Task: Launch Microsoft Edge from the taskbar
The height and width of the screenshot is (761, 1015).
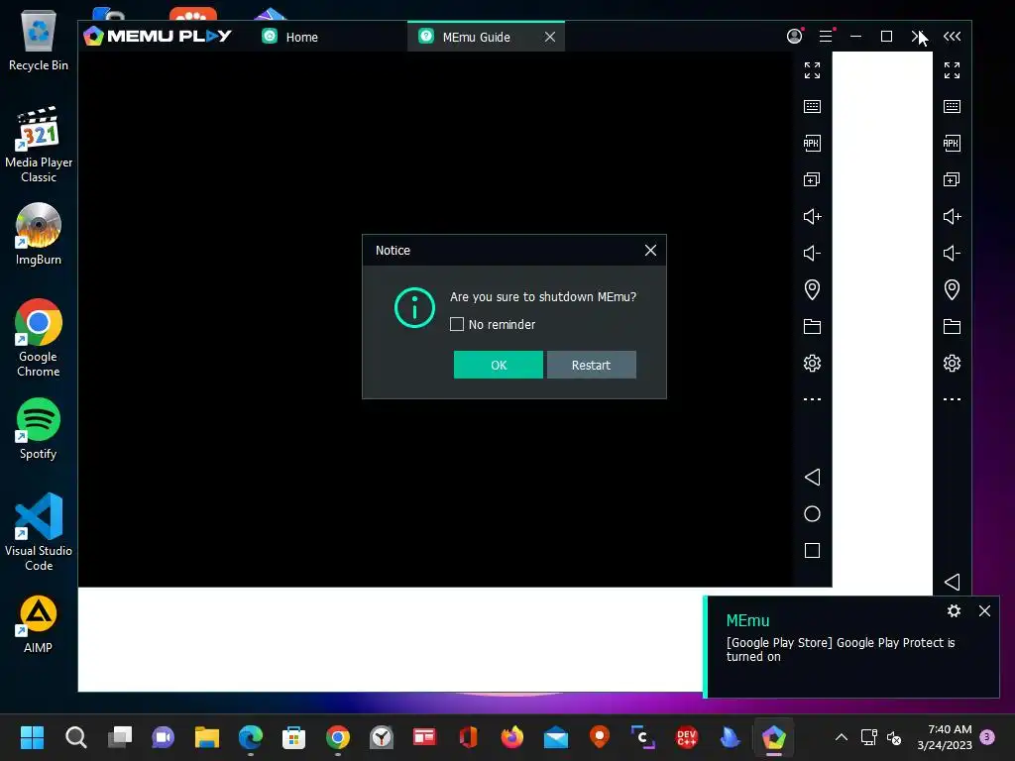Action: (x=251, y=737)
